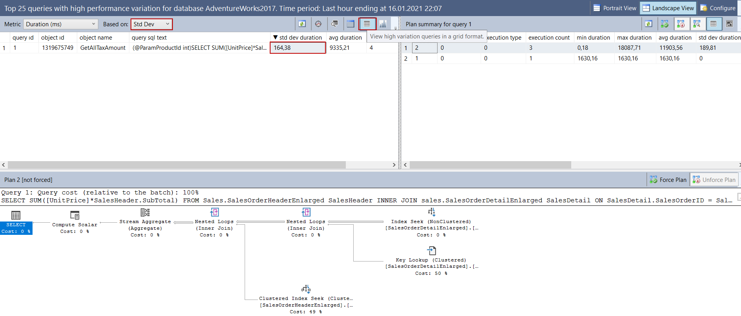Refresh the high variation query list
The image size is (741, 316).
click(302, 24)
